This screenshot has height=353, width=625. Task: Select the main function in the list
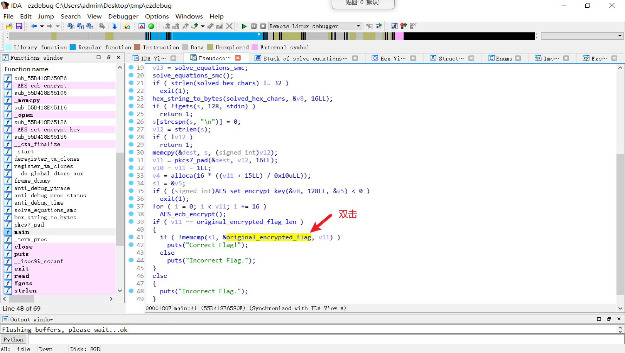(22, 232)
